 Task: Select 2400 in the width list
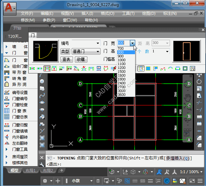pos(126,83)
